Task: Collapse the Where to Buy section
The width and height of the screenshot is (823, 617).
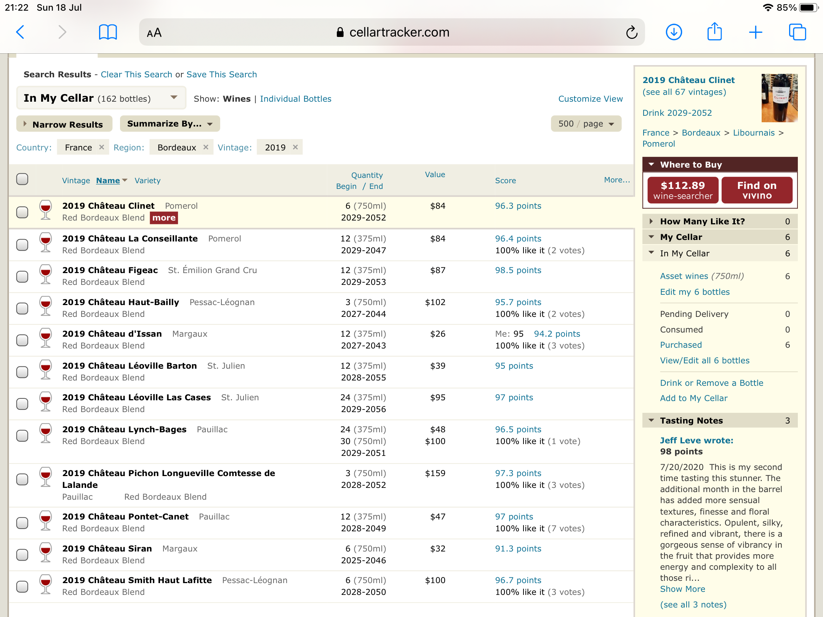Action: [x=720, y=165]
